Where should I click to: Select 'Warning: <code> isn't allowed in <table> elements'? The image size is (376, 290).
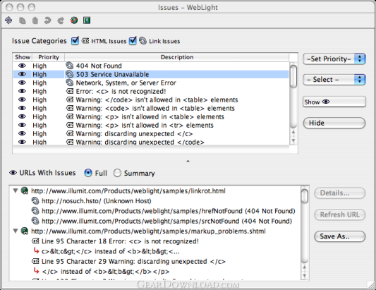tap(151, 108)
